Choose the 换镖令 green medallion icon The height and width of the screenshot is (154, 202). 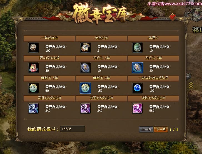pyautogui.click(x=137, y=48)
